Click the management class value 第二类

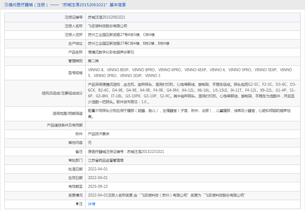93,61
